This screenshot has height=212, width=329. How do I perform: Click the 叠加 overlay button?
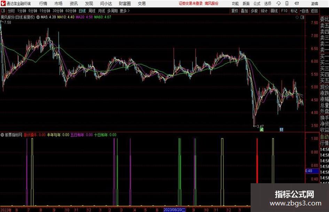[244, 11]
